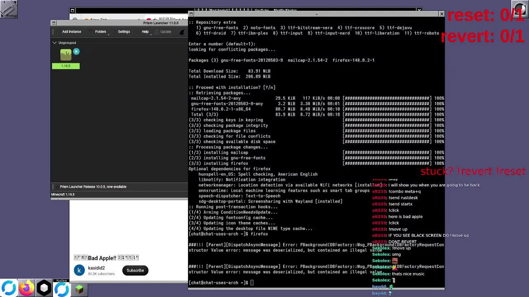The image size is (529, 297).
Task: Open the Help menu in Prism Launcher
Action: (x=145, y=32)
